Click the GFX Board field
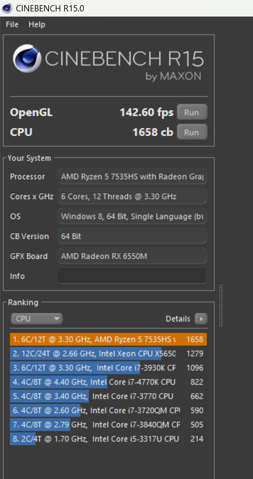This screenshot has height=479, width=253. pos(132,256)
